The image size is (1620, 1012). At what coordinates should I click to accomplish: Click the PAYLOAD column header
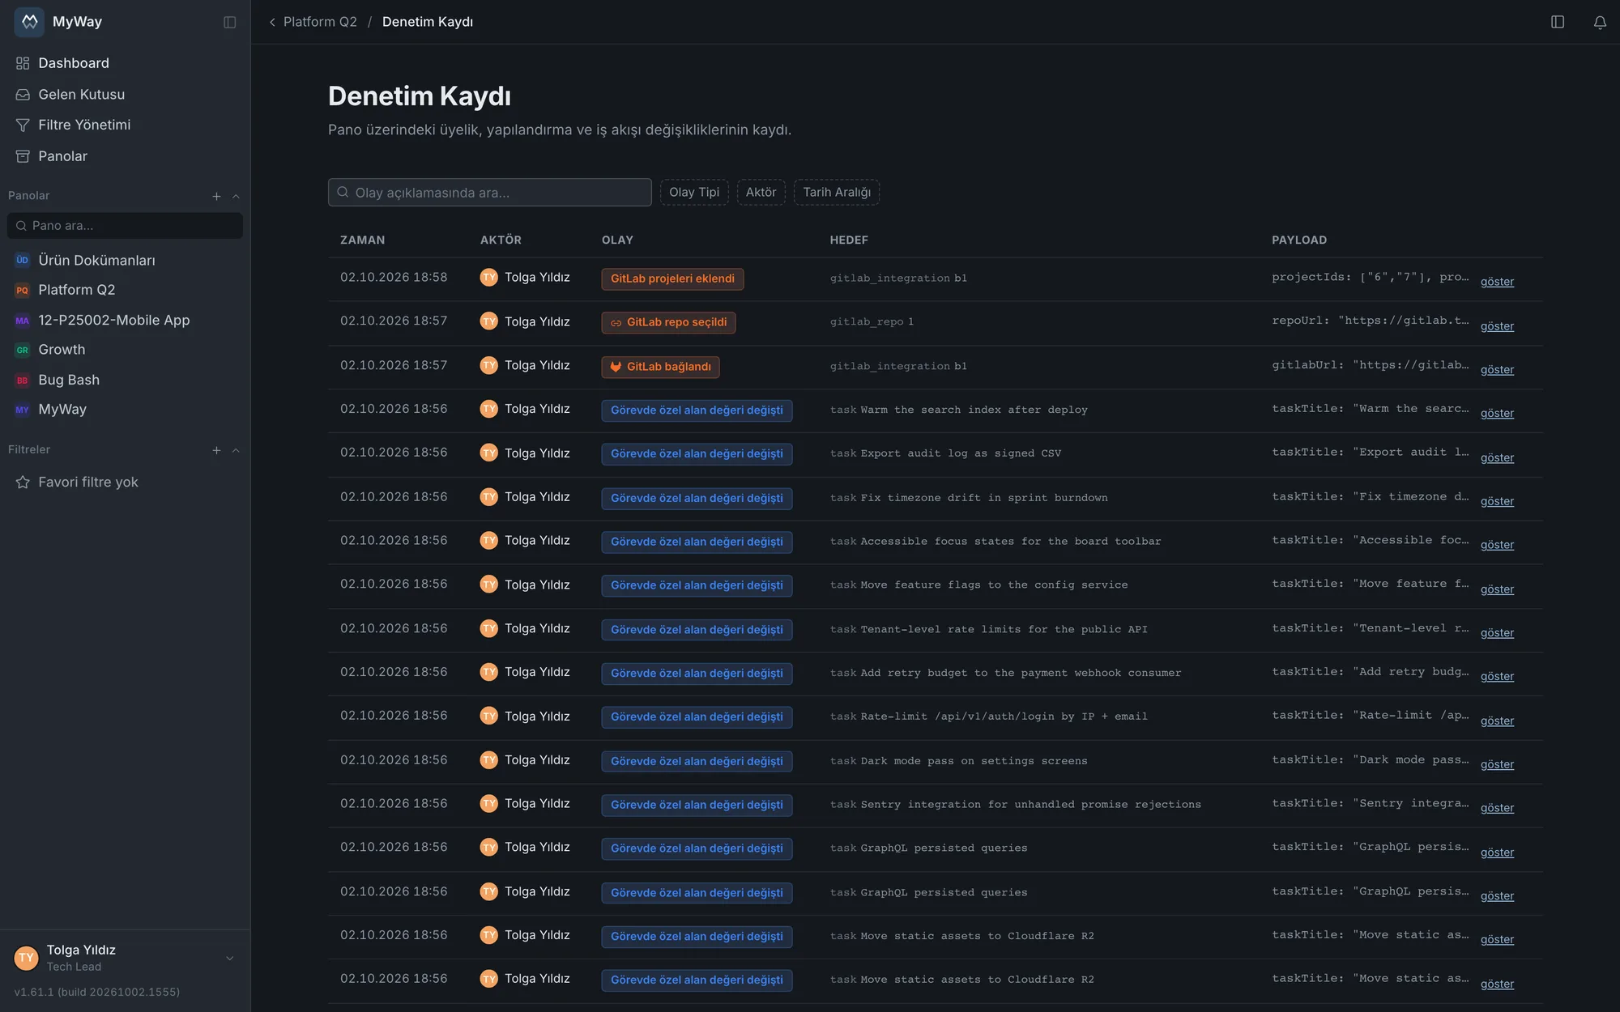[1299, 240]
